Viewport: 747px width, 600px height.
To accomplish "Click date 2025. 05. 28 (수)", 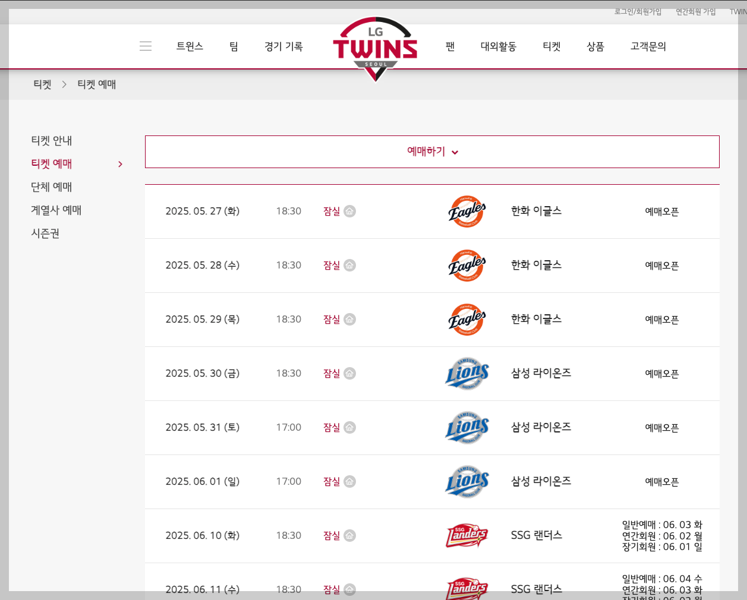I will tap(203, 266).
